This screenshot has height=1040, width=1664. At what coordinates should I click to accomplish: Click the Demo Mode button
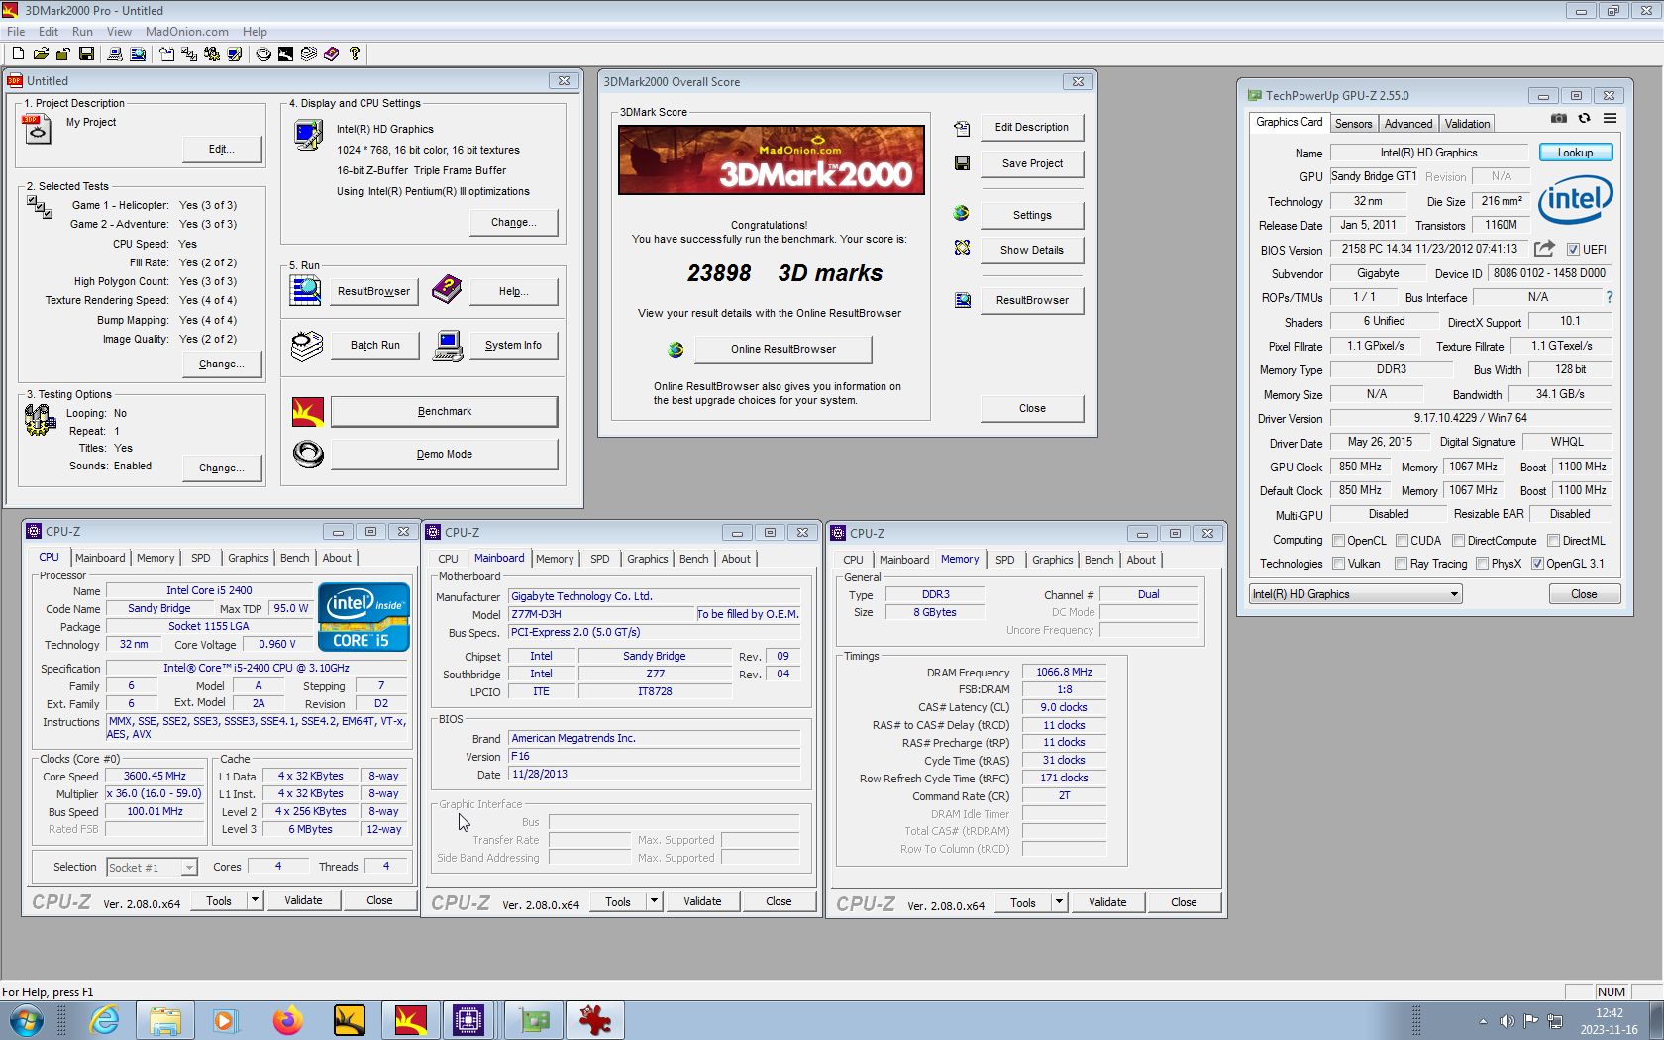coord(444,454)
